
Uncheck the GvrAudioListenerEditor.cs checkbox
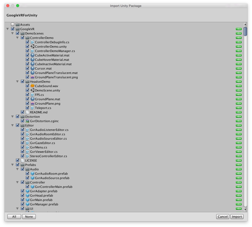coord(22,130)
